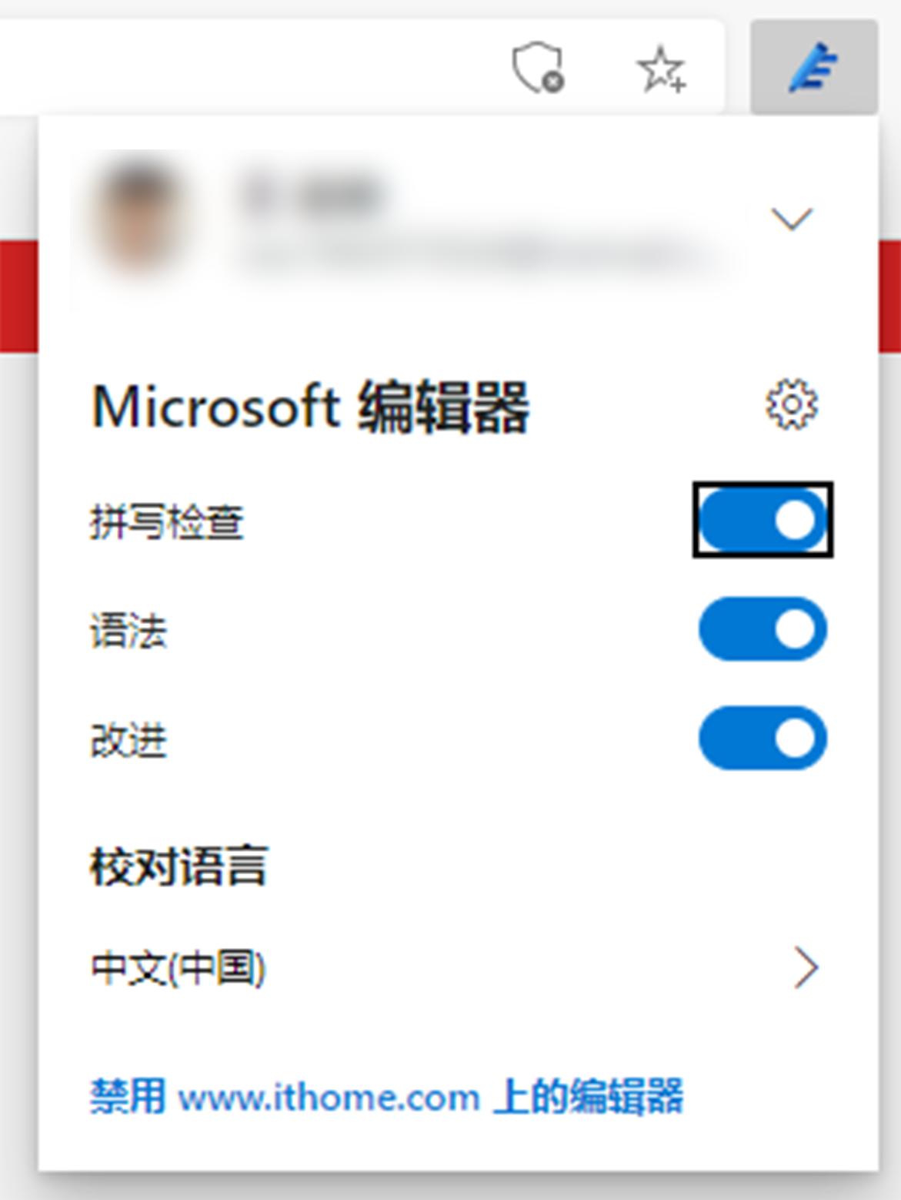Click 禁用 www.ithome.com 上的编辑器 link
Viewport: 901px width, 1200px height.
386,1096
